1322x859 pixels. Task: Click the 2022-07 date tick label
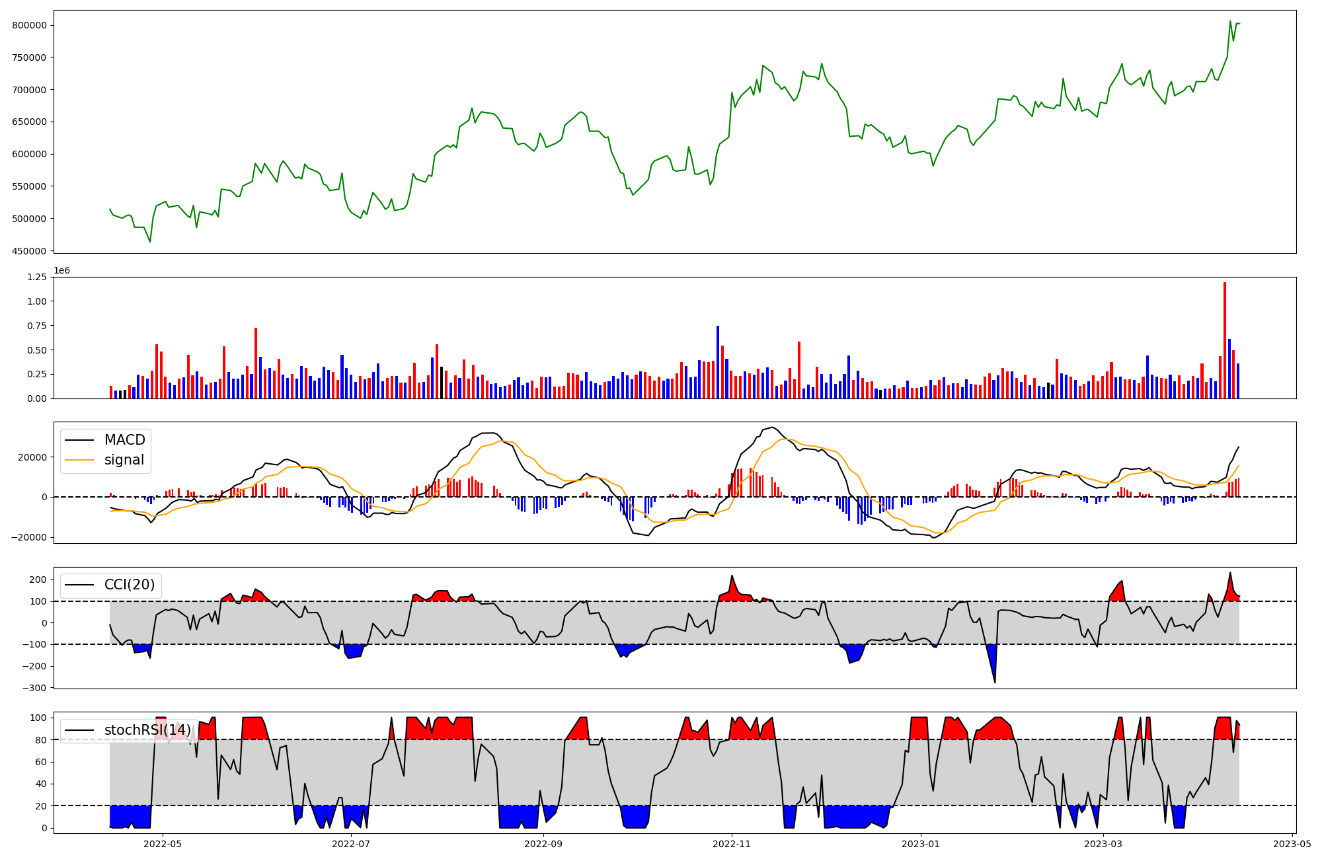(351, 843)
